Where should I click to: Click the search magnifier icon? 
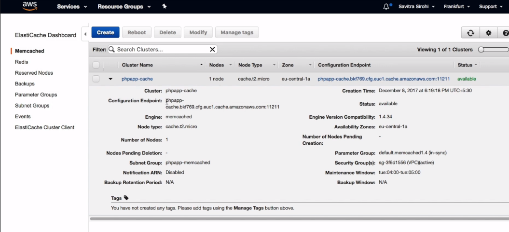tap(111, 49)
